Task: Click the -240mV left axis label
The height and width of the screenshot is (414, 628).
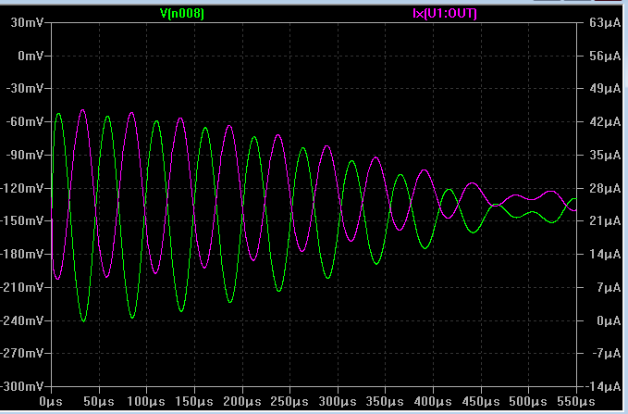Action: point(21,320)
